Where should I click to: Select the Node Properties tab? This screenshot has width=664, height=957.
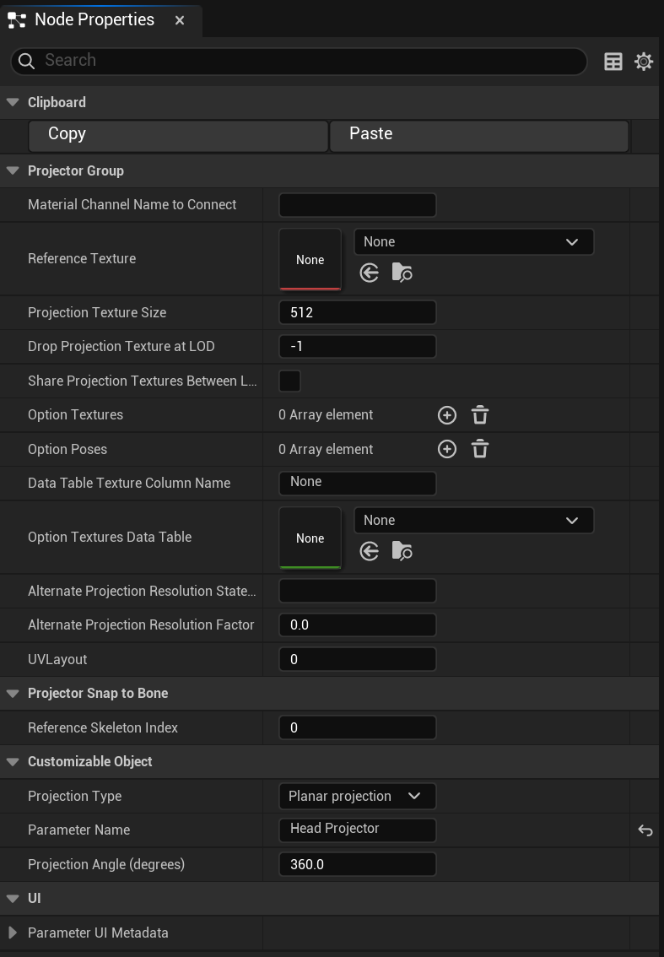point(94,20)
